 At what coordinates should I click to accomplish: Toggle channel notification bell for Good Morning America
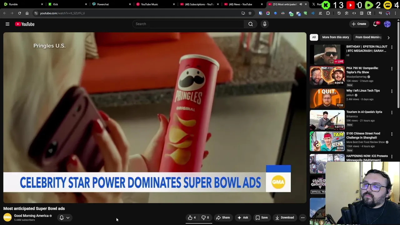62,218
